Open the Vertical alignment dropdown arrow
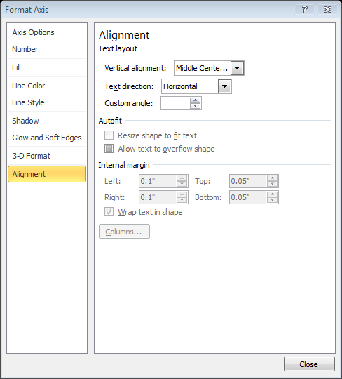342x379 pixels. click(238, 68)
